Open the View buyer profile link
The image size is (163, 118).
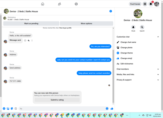click(x=65, y=28)
